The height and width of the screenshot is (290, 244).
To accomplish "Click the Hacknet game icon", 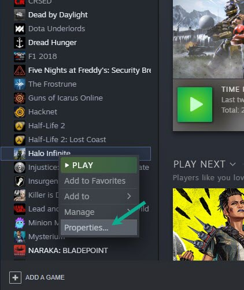I will (20, 112).
